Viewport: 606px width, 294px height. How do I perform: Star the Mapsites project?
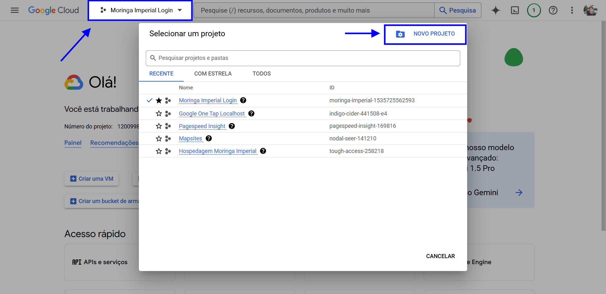(x=159, y=139)
